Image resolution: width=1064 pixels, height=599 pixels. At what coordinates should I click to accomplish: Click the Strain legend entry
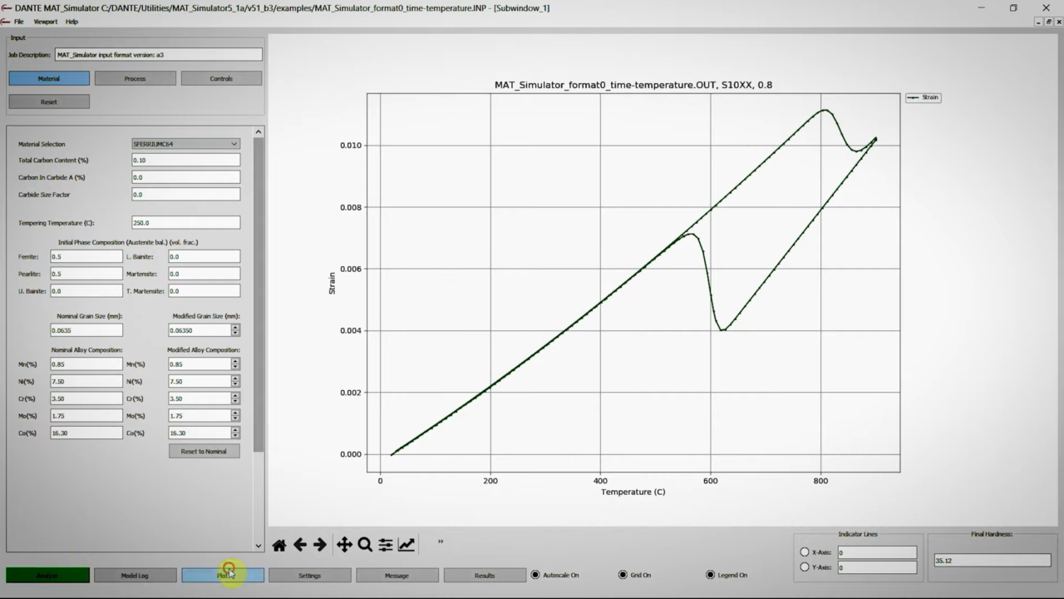pyautogui.click(x=923, y=97)
